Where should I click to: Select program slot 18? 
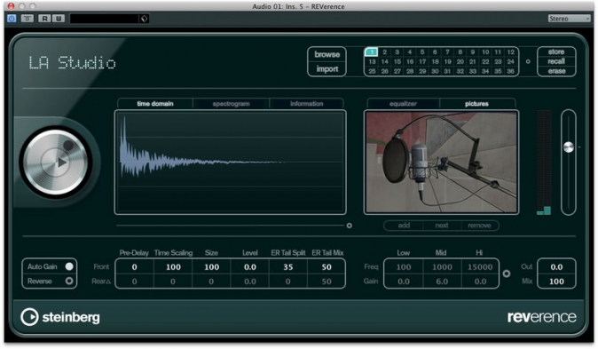click(x=435, y=61)
